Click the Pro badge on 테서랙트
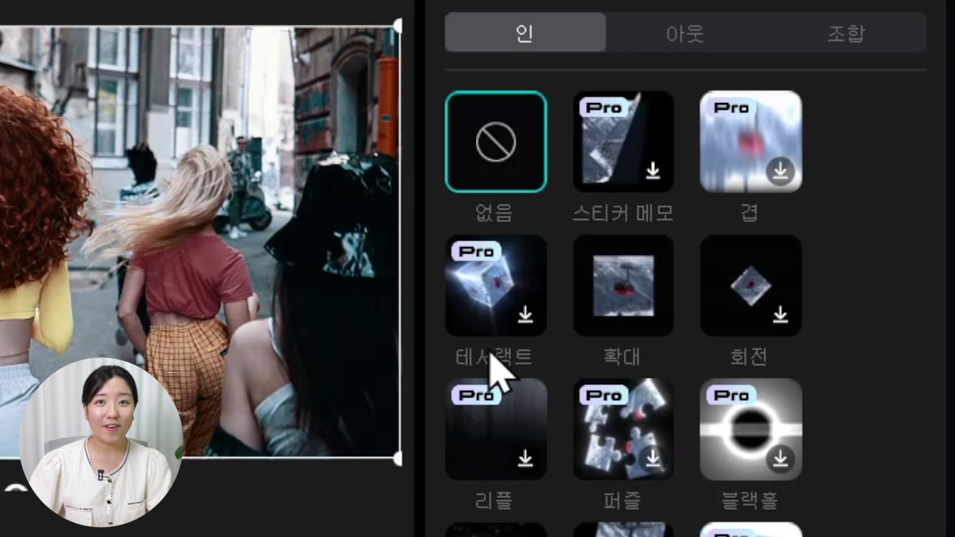Image resolution: width=955 pixels, height=537 pixels. 477,251
